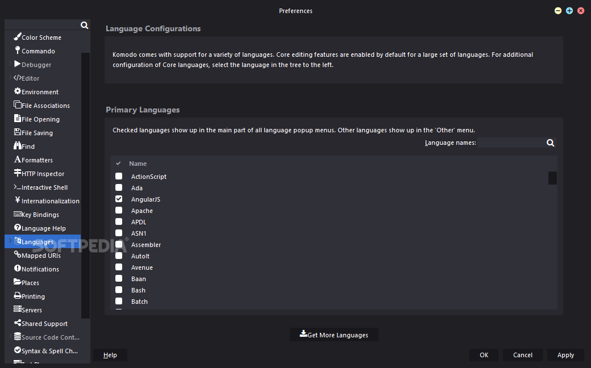Screen dimensions: 591x368
Task: Check the ASN1 language checkbox
Action: pos(119,233)
